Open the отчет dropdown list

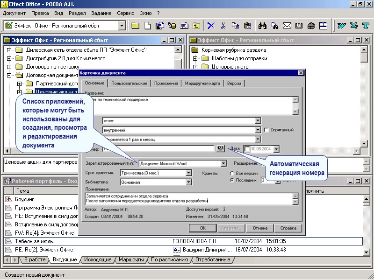[x=258, y=121]
